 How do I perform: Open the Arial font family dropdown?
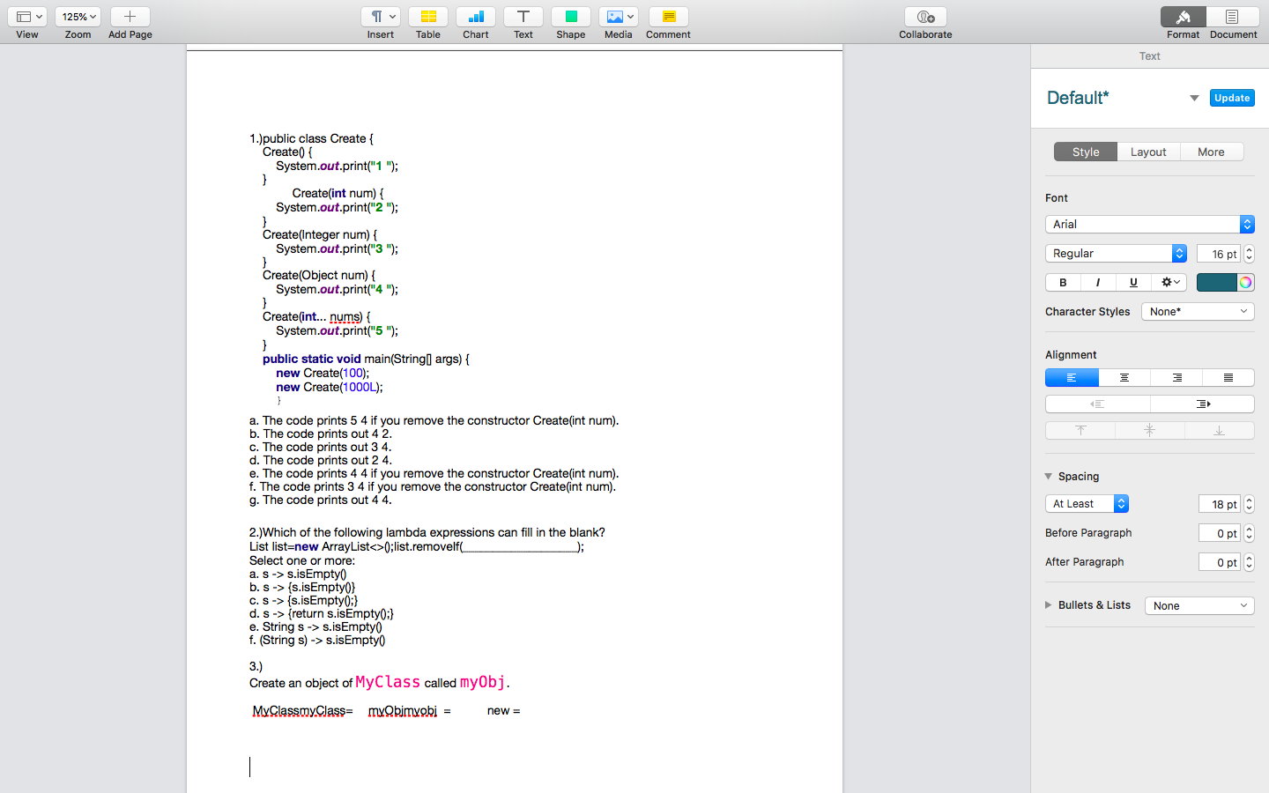coord(1149,225)
